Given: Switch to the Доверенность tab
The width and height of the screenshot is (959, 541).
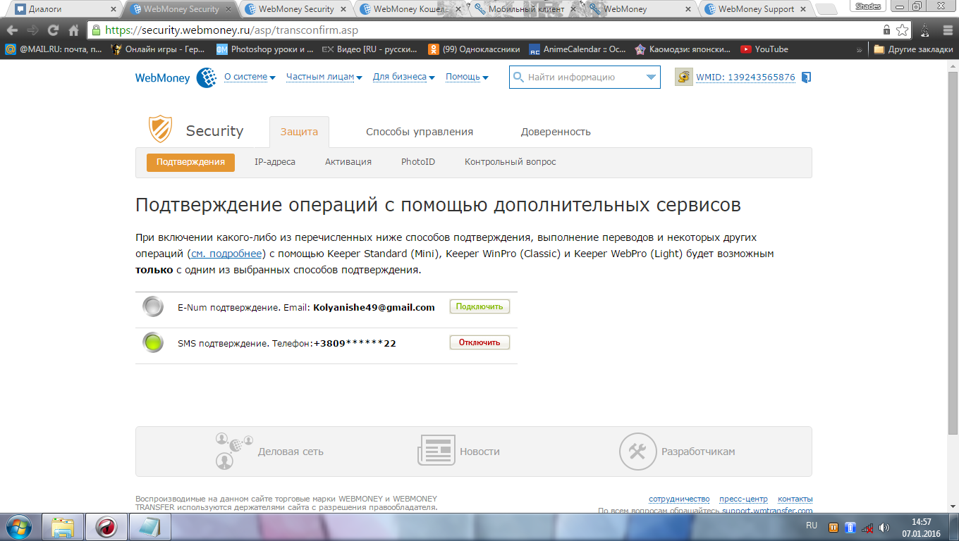Looking at the screenshot, I should click(556, 132).
